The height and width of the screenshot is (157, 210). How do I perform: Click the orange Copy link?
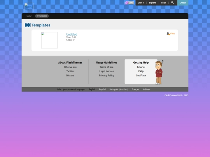coord(173,33)
